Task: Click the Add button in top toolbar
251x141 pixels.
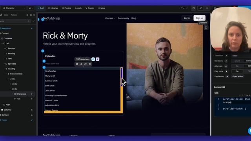Action: (x=41, y=8)
